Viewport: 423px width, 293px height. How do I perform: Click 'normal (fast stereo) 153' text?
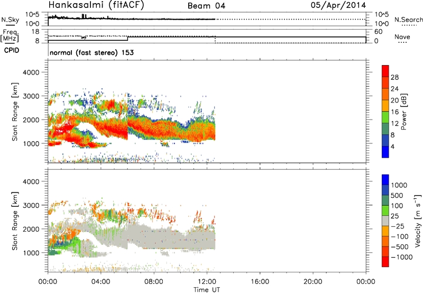point(91,52)
